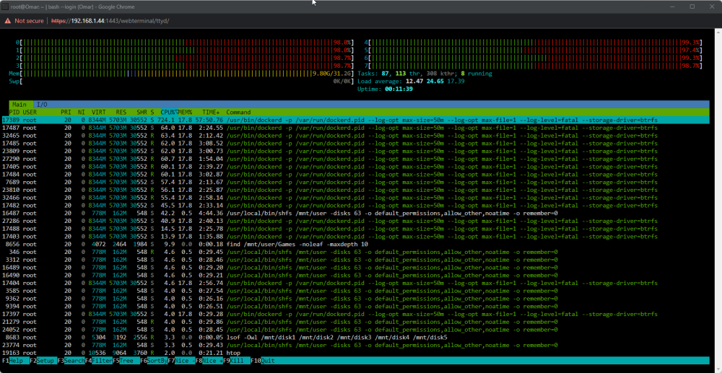Viewport: 722px width, 373px height.
Task: Click Kill in the function bar
Action: 237,361
